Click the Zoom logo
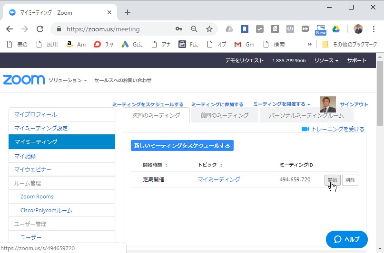 coord(24,80)
